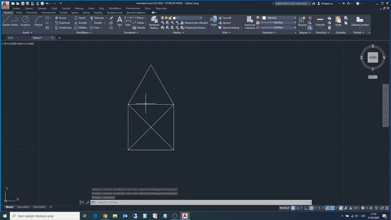This screenshot has width=391, height=220.
Task: Open the Rozvržení1 layout tab
Action: 23,207
